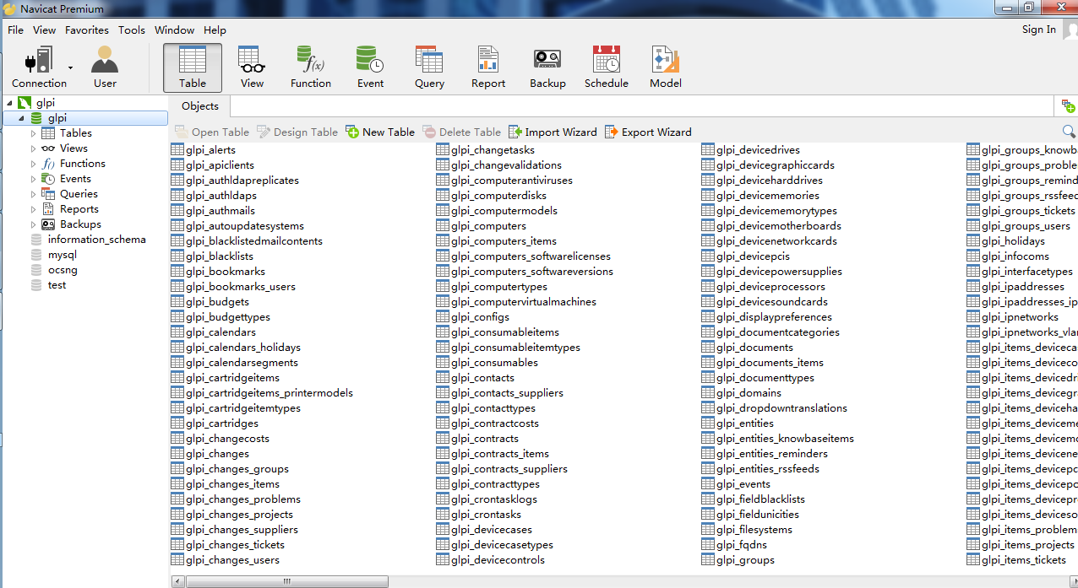Open the Schedule toolbar icon
The width and height of the screenshot is (1078, 588).
point(607,67)
